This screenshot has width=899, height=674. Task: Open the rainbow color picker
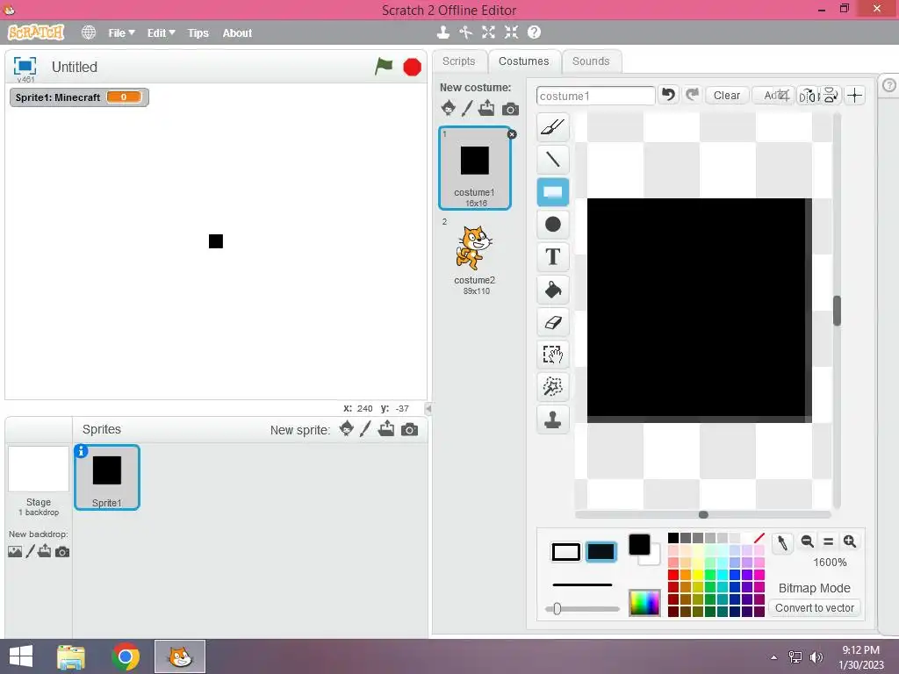[x=644, y=603]
